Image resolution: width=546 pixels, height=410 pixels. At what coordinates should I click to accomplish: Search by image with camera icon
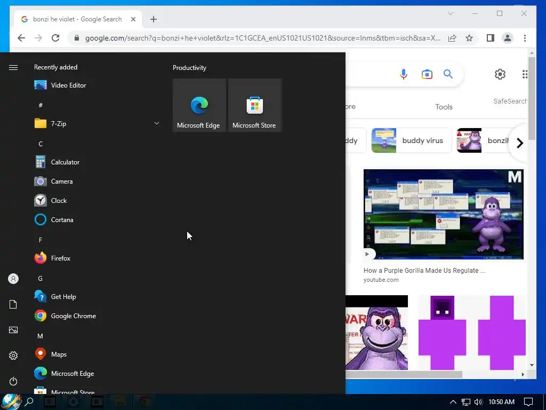(427, 74)
